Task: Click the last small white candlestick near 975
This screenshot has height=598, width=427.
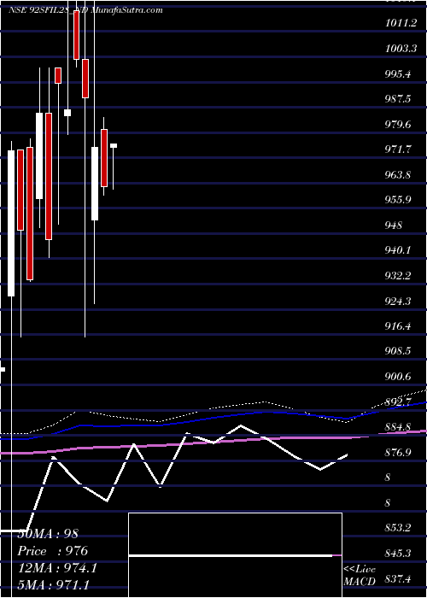Action: coord(114,146)
